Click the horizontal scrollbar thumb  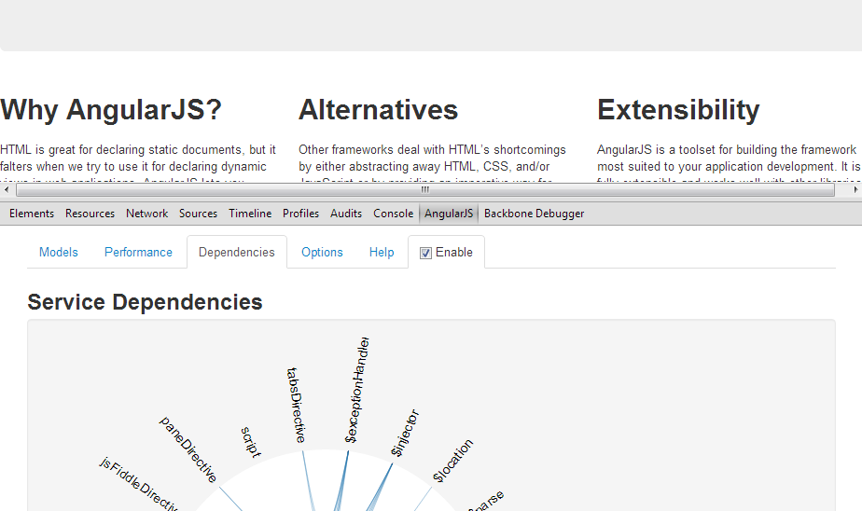coord(425,190)
